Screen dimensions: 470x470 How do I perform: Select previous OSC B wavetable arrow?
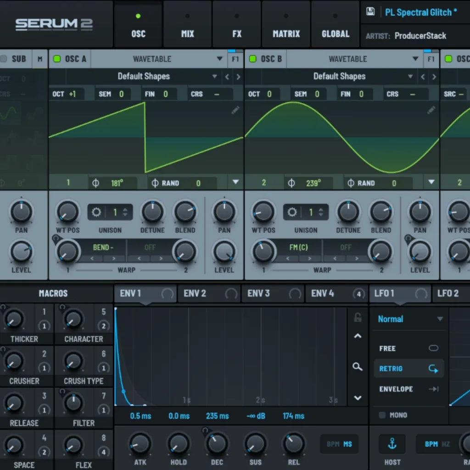point(423,77)
